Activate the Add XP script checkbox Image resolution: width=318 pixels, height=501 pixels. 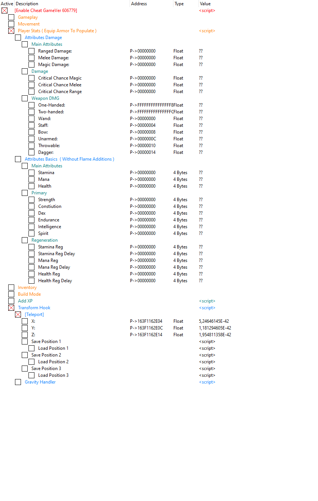tap(11, 301)
